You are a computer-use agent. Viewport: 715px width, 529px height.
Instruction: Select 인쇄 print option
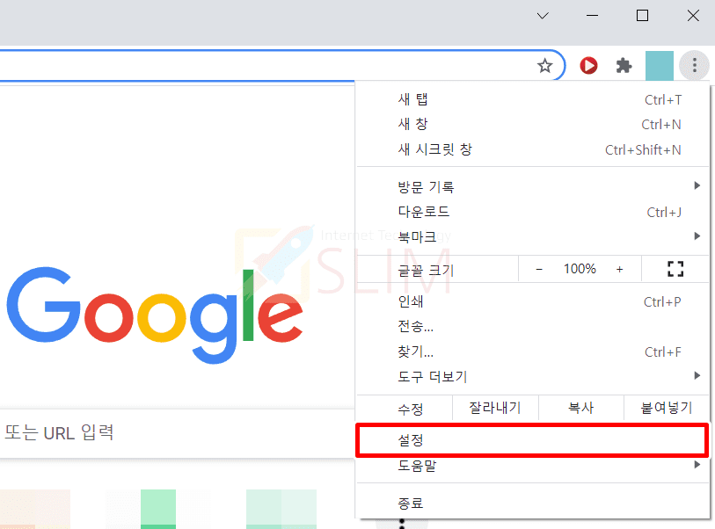[x=533, y=301]
